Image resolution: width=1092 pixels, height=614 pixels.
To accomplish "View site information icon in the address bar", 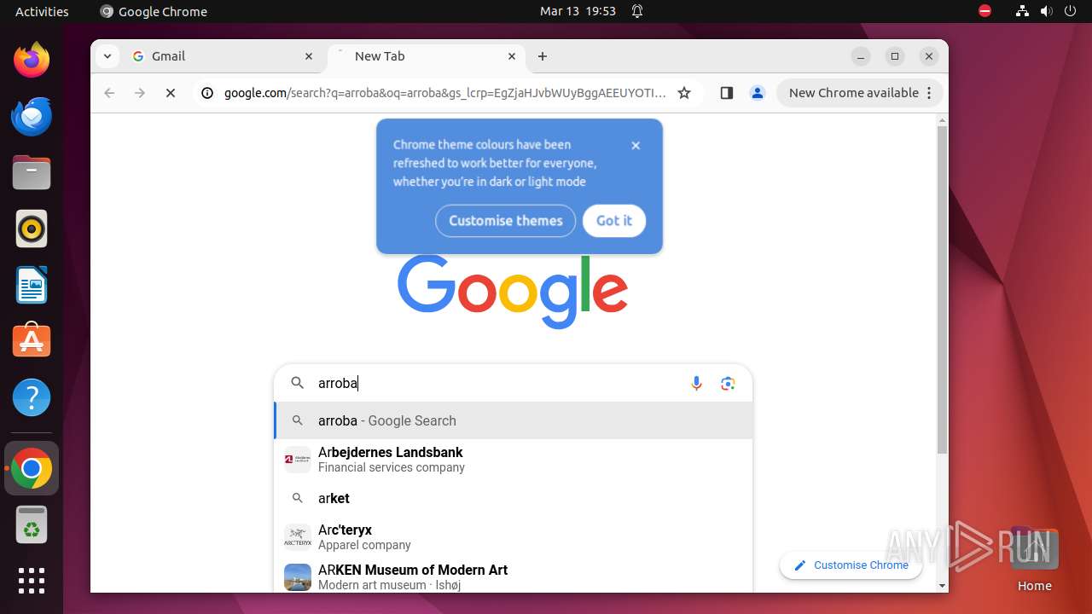I will click(x=207, y=93).
